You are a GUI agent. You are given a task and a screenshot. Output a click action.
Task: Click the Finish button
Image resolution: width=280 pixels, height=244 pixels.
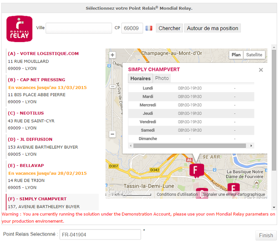[266, 235]
